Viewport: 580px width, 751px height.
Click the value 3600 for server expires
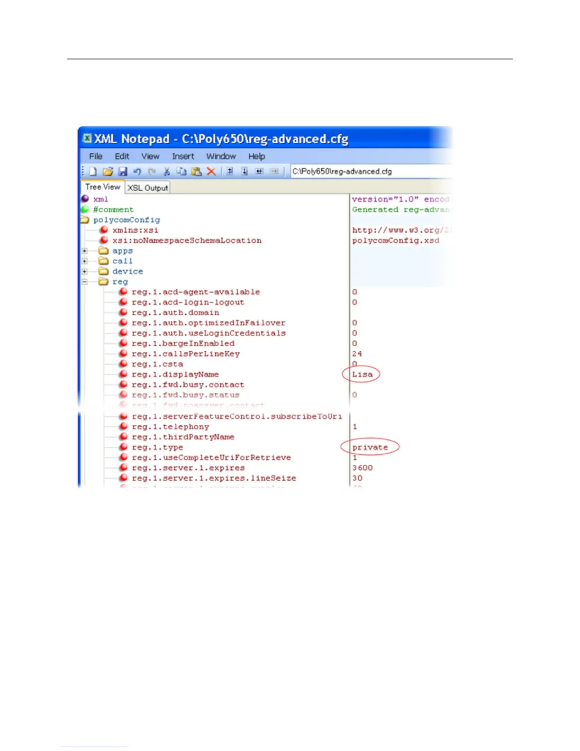click(x=362, y=468)
